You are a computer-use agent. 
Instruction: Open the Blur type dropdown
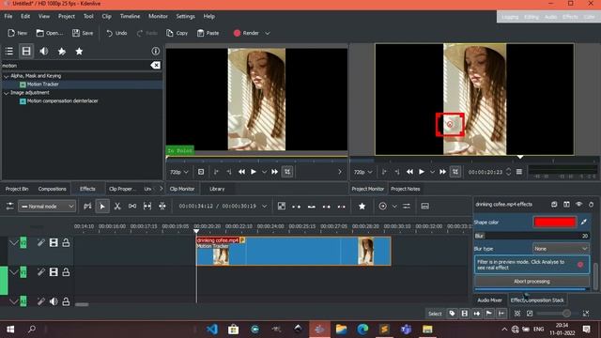click(561, 249)
